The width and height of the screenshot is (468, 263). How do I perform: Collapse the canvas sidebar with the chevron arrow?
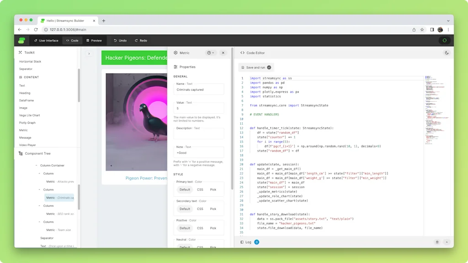click(x=88, y=53)
